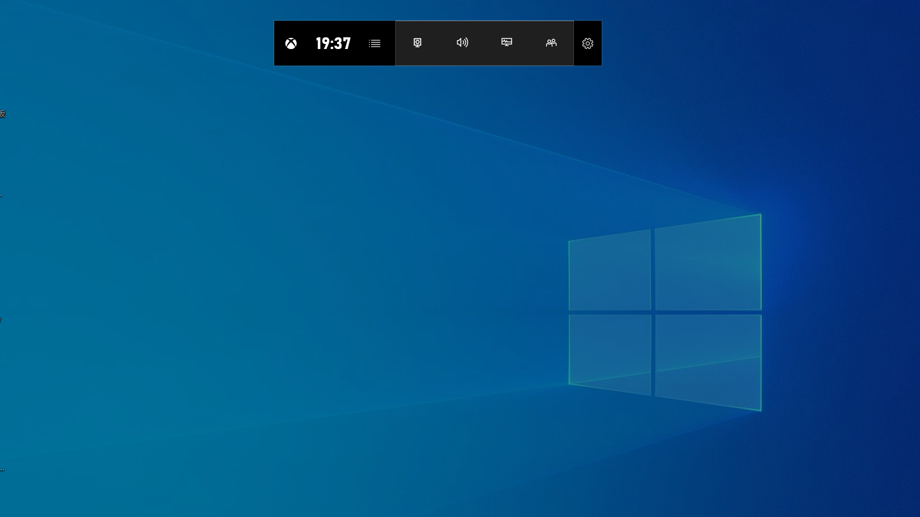
Task: Open the Audio speaker widget
Action: 462,43
